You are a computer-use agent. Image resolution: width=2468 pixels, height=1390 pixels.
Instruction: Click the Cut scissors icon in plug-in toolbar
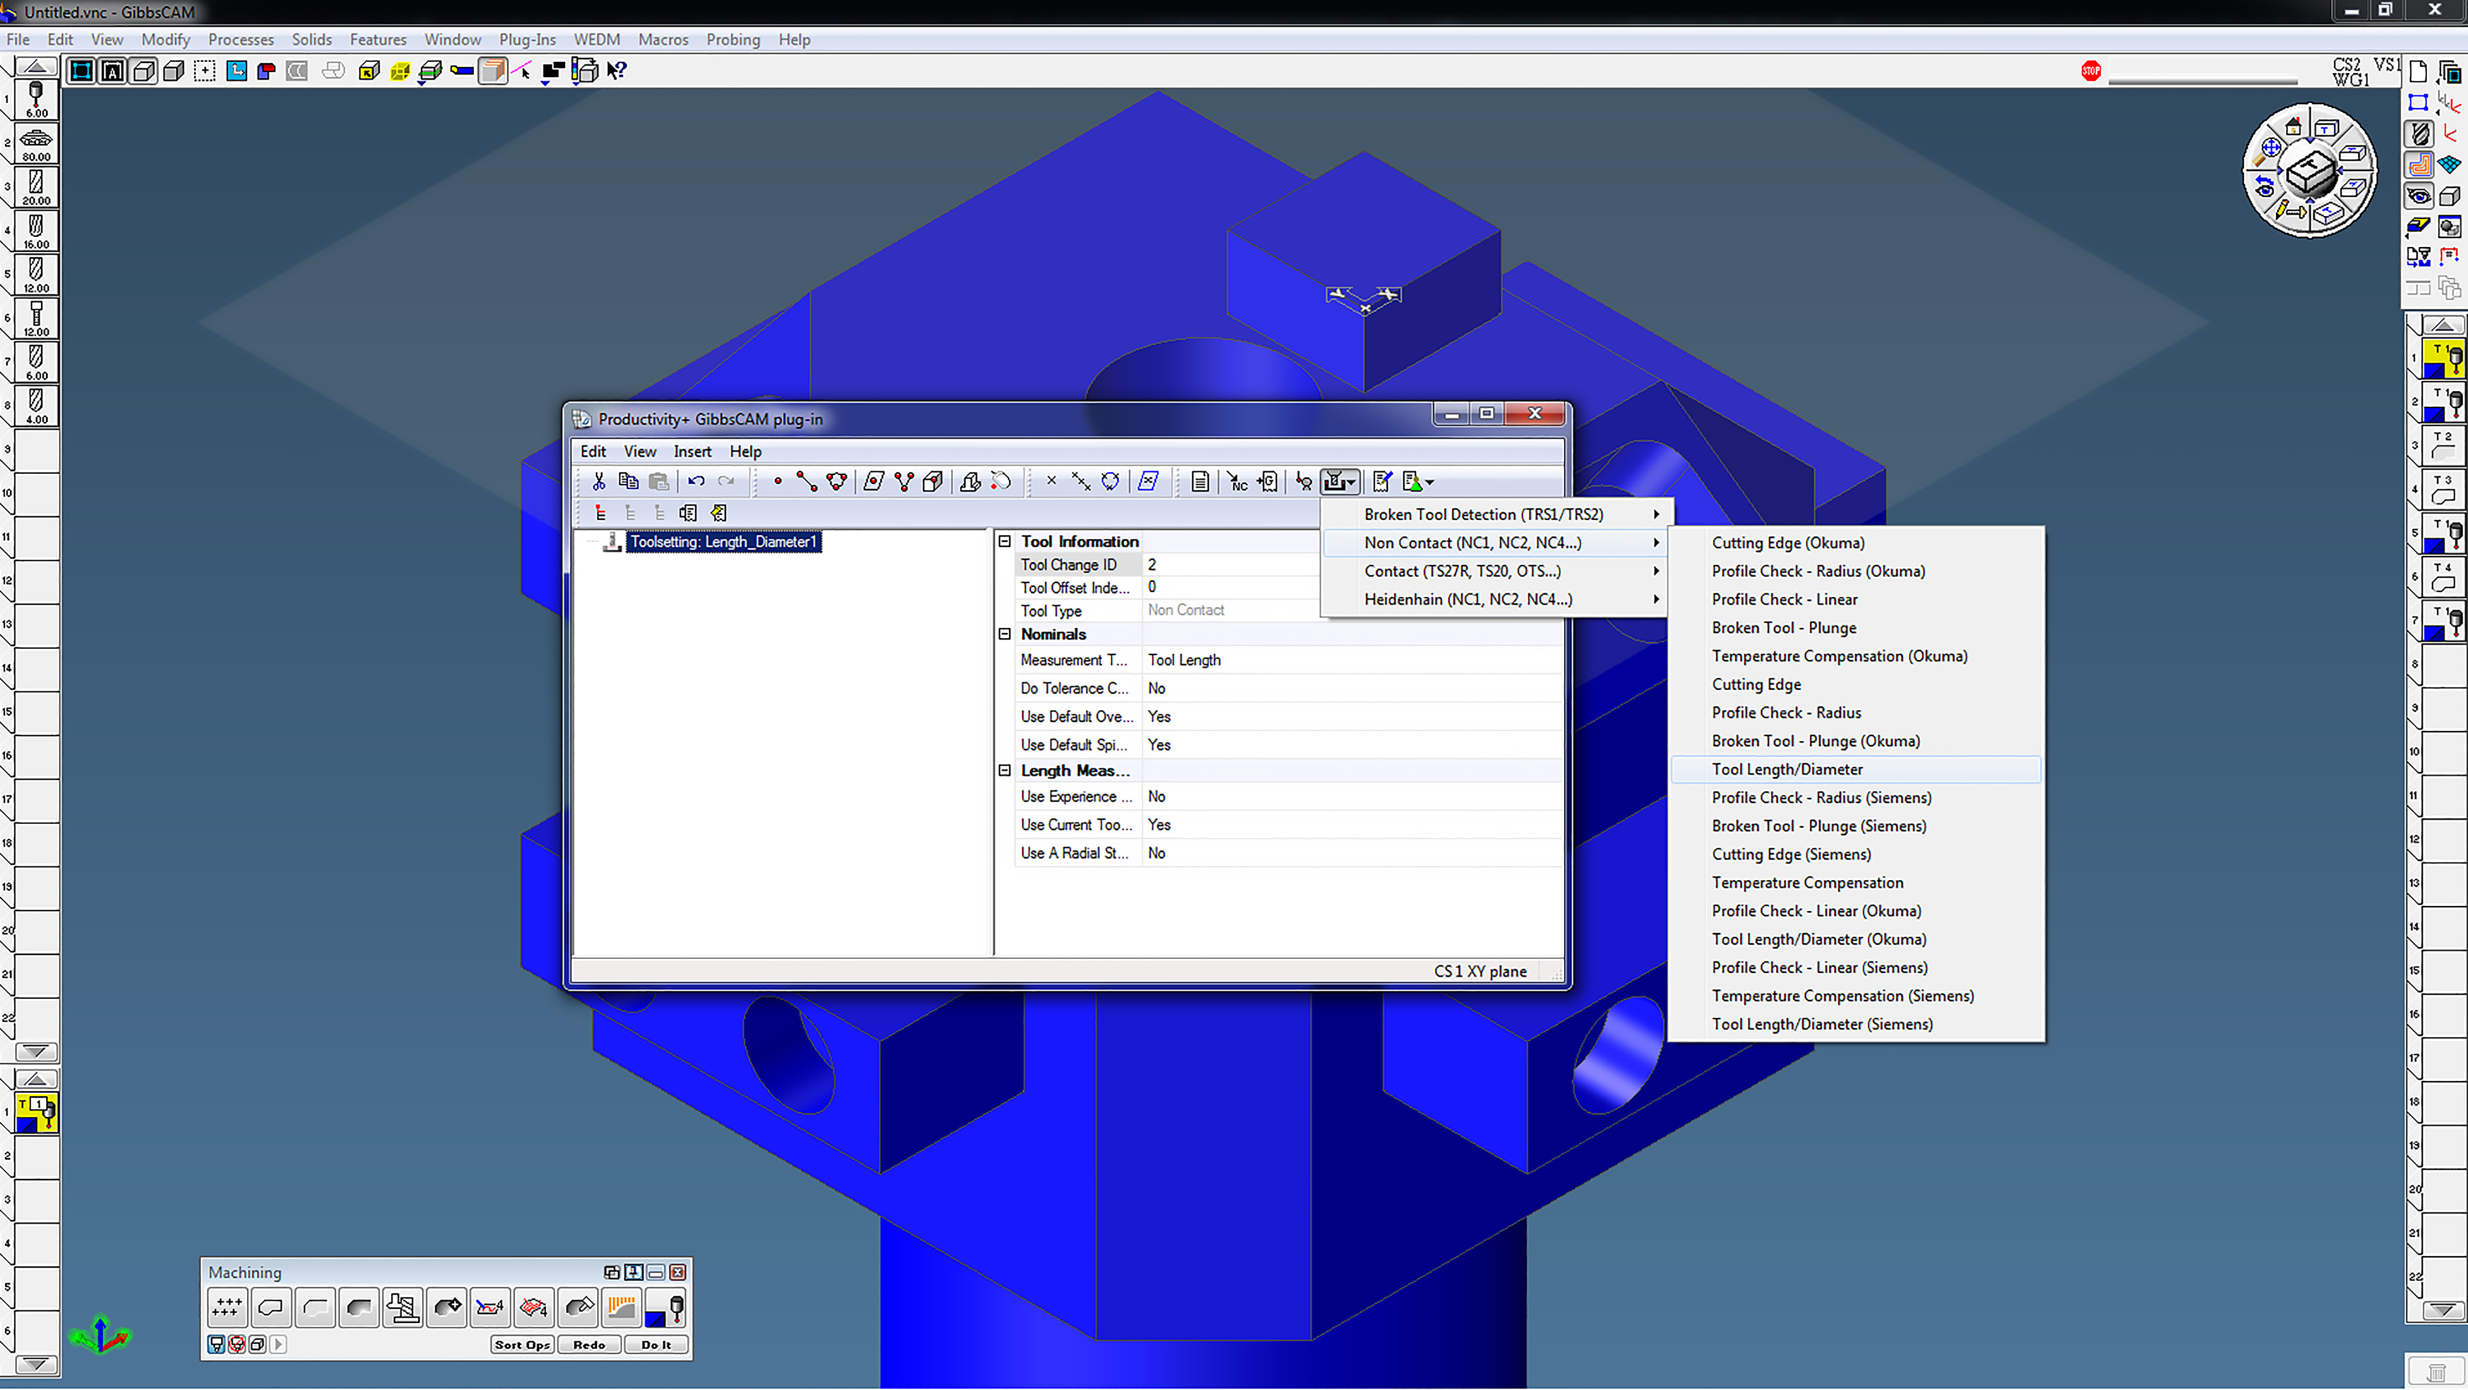pos(599,482)
